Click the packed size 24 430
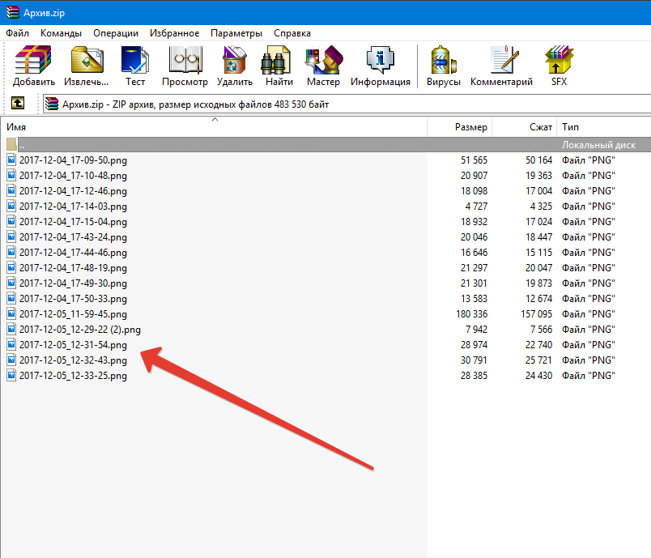The image size is (651, 558). (x=538, y=375)
